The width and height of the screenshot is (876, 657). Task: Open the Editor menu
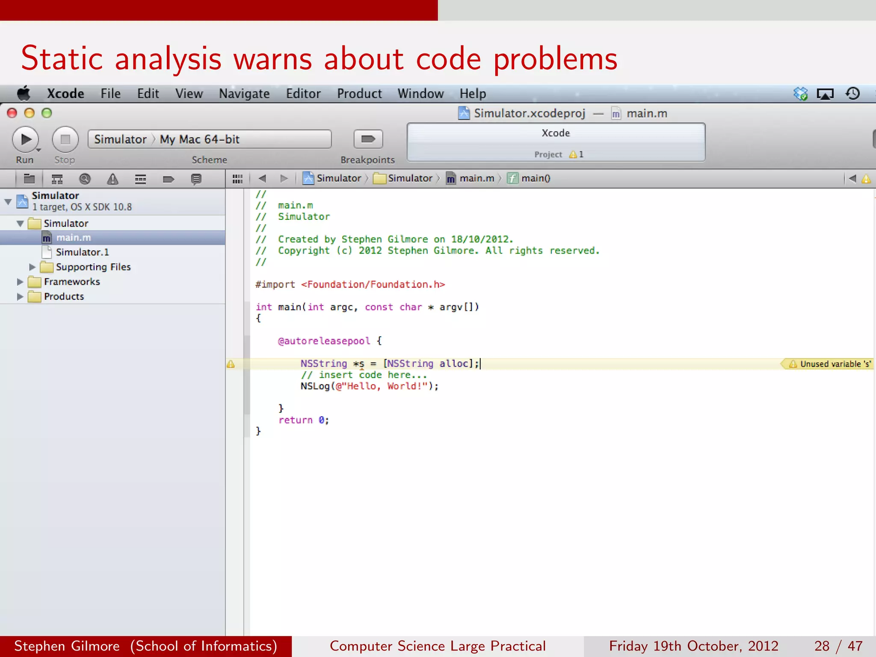click(303, 94)
